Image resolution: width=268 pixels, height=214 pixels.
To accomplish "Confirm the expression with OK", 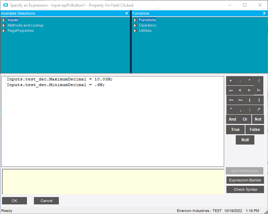I will 14,201.
